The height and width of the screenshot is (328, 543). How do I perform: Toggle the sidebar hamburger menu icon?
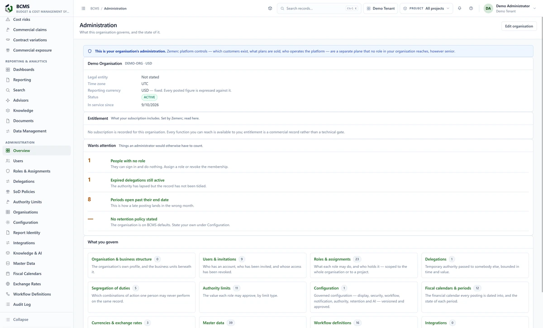point(83,9)
